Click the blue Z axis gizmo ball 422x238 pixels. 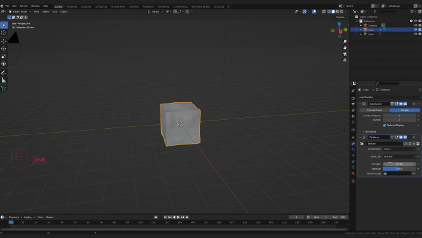[339, 24]
